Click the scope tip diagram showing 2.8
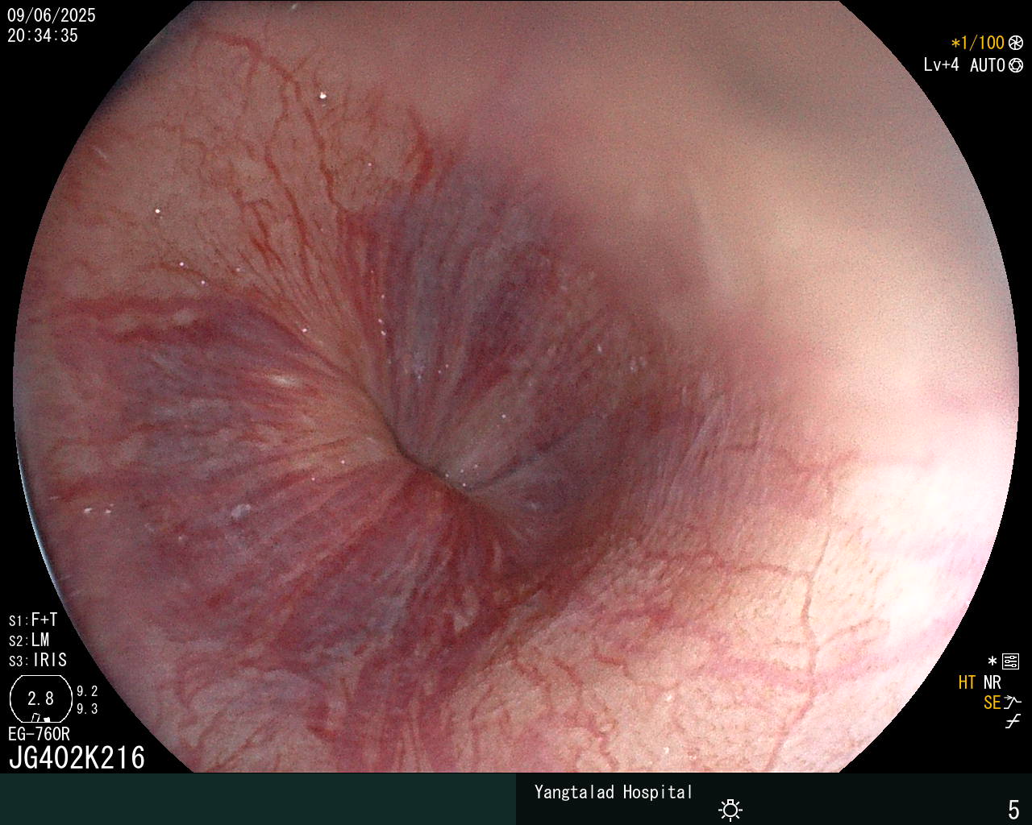Screen dimensions: 1032x825 (41, 699)
